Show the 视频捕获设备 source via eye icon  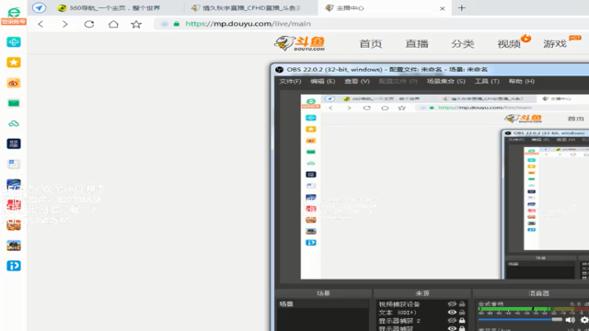[x=452, y=304]
